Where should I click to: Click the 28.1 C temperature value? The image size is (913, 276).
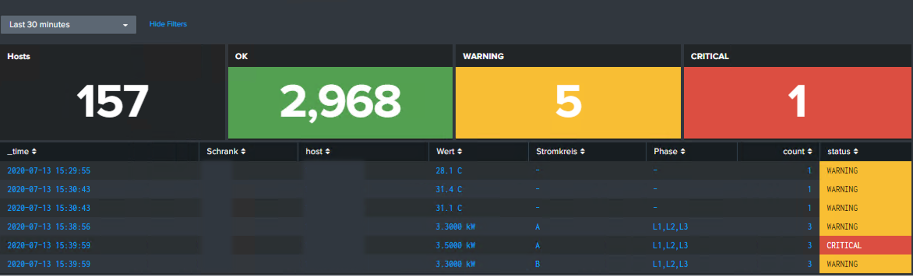click(x=449, y=170)
